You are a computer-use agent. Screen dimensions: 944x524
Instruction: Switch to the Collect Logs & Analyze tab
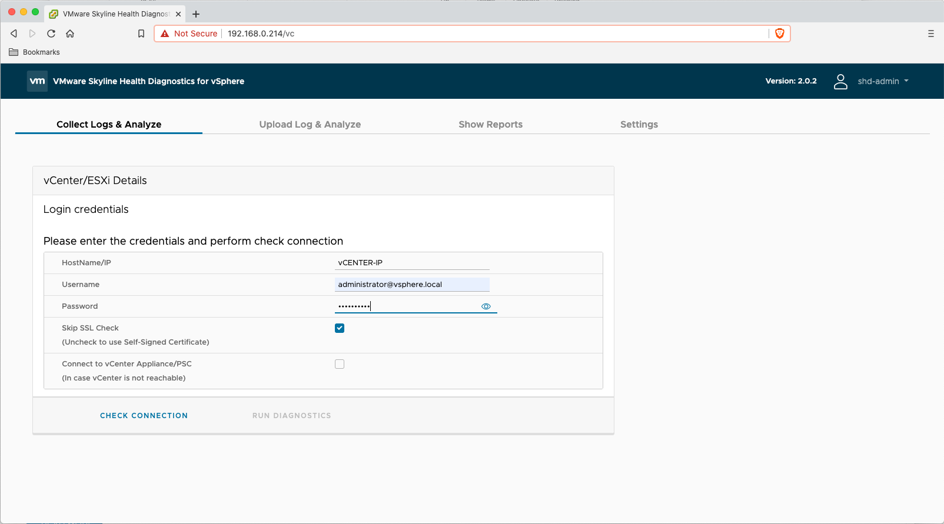pyautogui.click(x=109, y=124)
